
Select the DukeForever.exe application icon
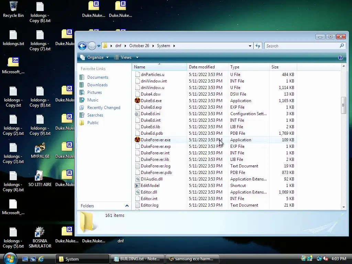[x=137, y=140]
